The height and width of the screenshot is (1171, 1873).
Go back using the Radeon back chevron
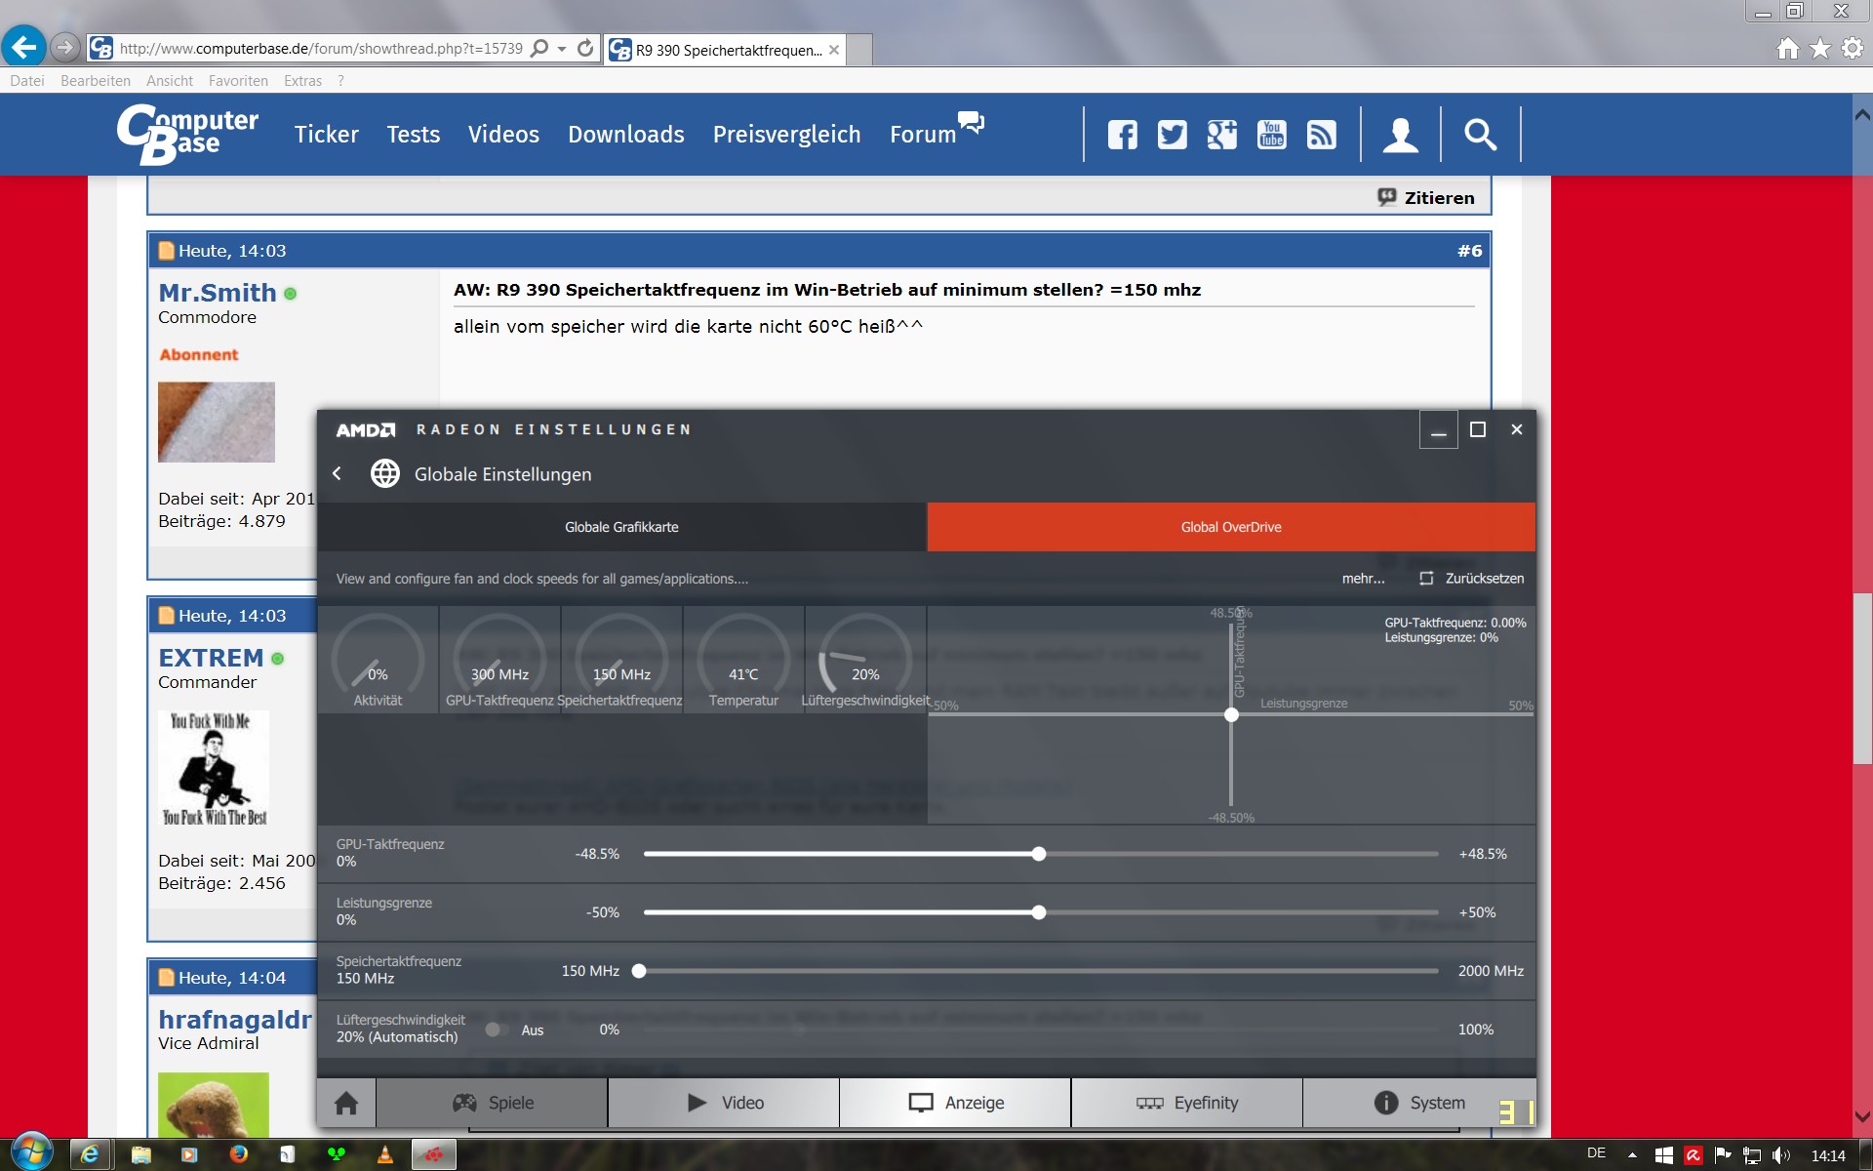[338, 473]
